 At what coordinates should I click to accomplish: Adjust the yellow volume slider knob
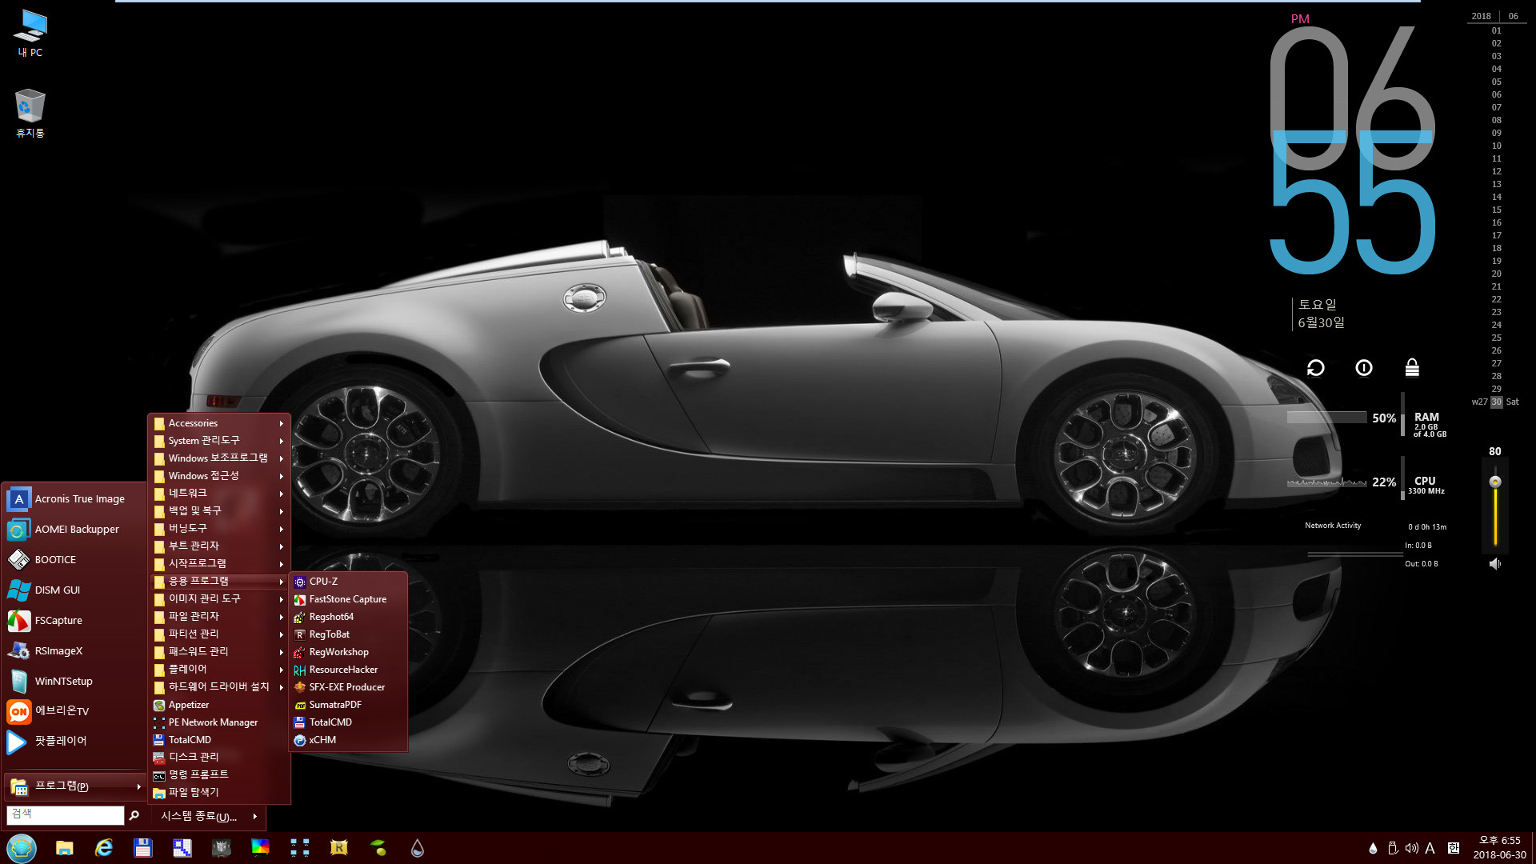tap(1495, 482)
